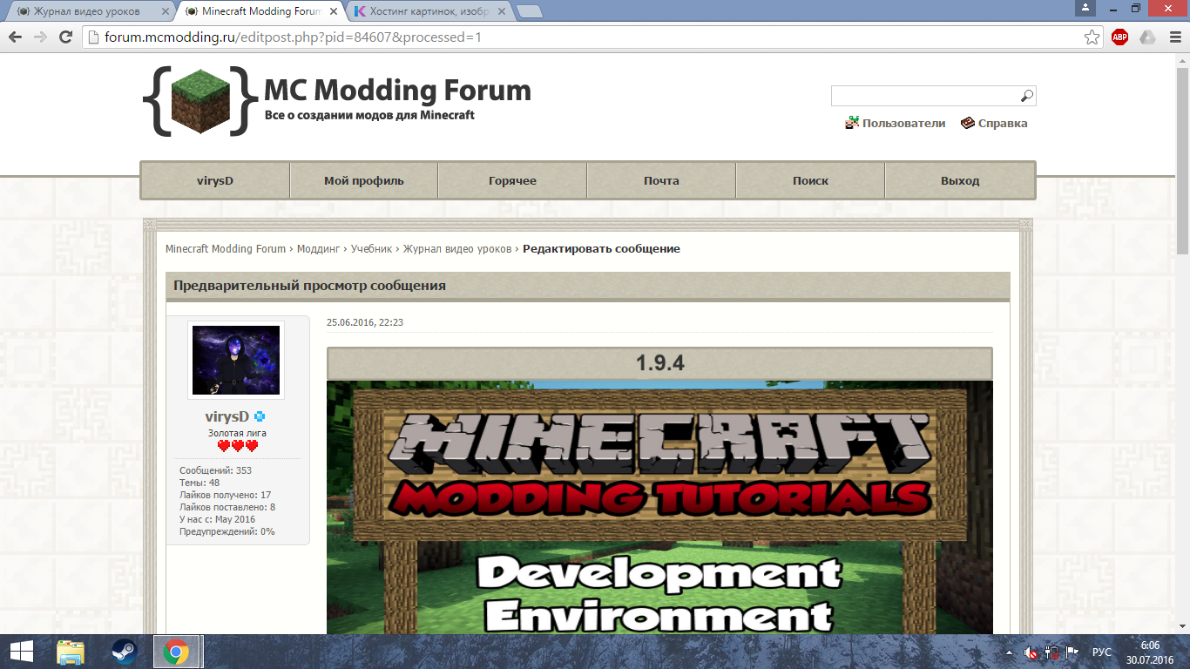Launch Steam from the taskbar

click(x=124, y=652)
